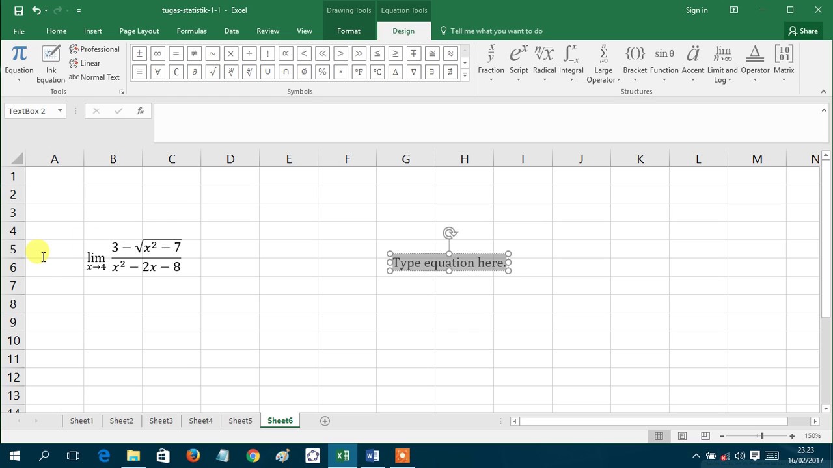Insert the for-all symbol
Image resolution: width=833 pixels, height=468 pixels.
(x=157, y=72)
